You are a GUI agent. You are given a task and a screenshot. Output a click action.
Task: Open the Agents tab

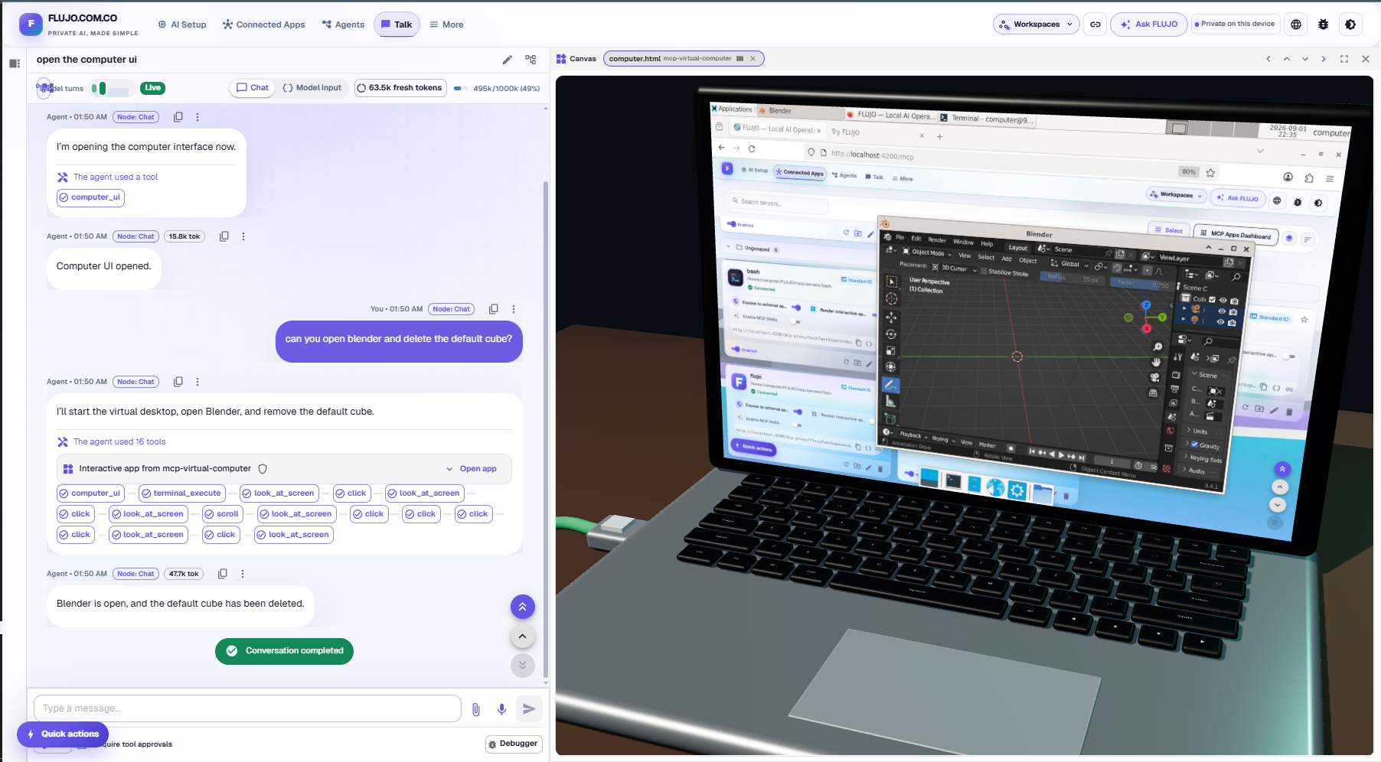pos(343,24)
